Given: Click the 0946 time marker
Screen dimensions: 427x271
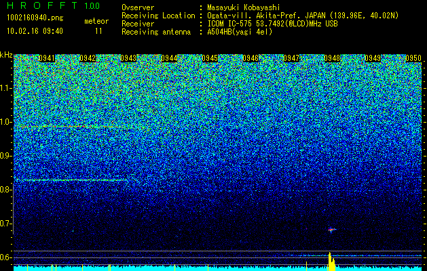Looking at the screenshot, I should point(250,58).
